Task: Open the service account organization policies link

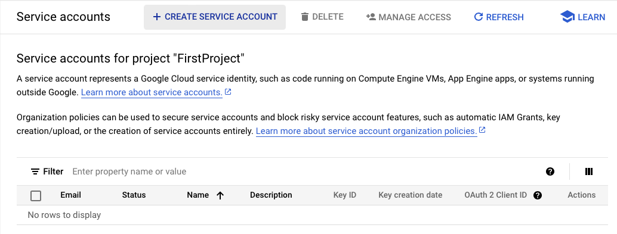Action: (x=366, y=131)
